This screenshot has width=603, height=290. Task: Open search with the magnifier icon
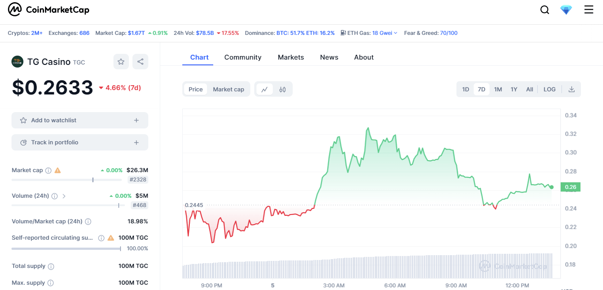[x=545, y=10]
